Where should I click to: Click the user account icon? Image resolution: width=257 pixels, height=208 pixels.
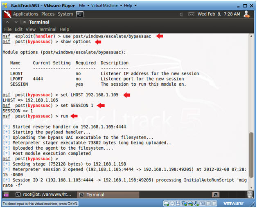(246, 14)
